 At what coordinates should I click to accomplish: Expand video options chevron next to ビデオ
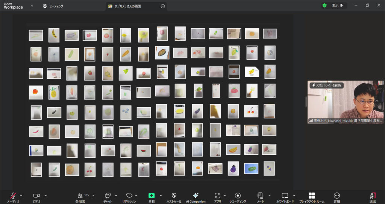pos(45,195)
